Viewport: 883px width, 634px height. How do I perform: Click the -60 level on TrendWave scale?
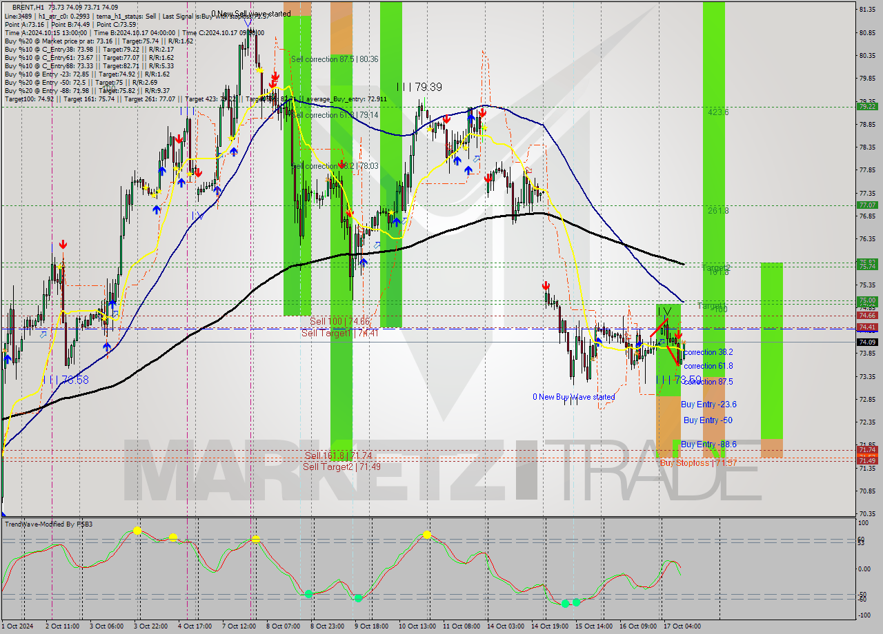[x=862, y=599]
